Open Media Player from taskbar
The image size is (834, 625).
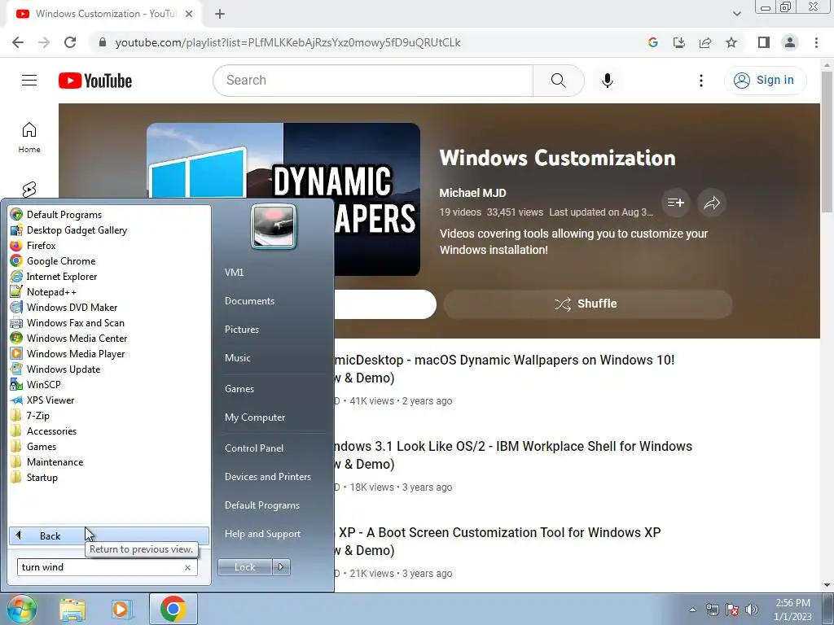coord(121,609)
